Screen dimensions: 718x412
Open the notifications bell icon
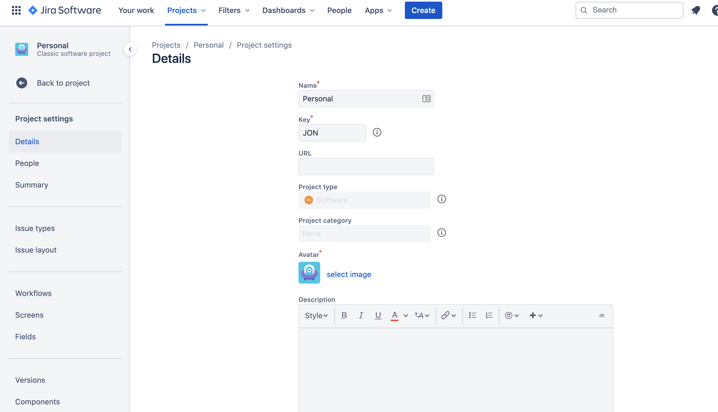click(696, 10)
